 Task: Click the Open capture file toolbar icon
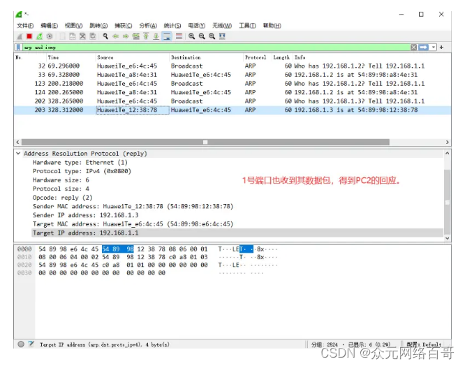tap(62, 36)
